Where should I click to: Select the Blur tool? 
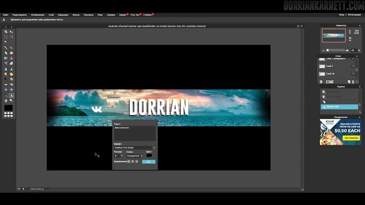tap(6, 69)
